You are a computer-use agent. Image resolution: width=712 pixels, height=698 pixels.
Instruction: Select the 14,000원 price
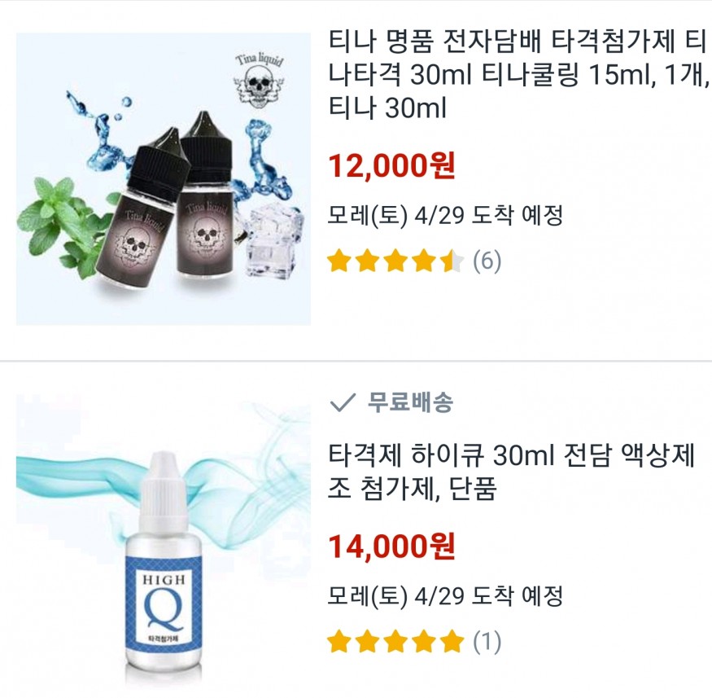[x=391, y=546]
